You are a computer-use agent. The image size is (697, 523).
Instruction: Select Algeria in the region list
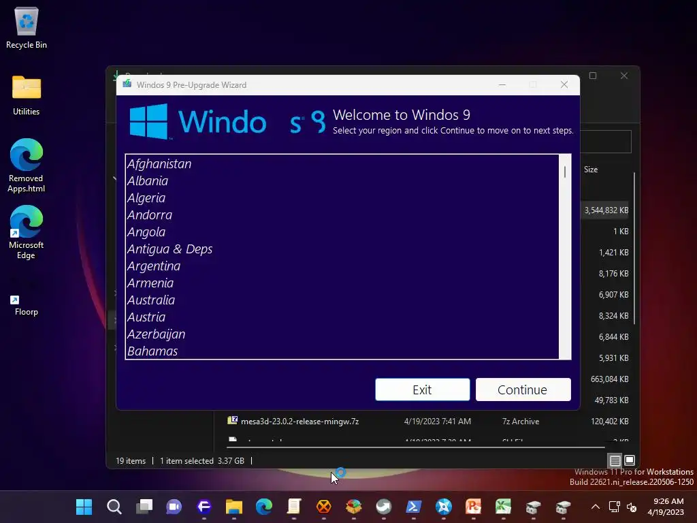coord(342,198)
